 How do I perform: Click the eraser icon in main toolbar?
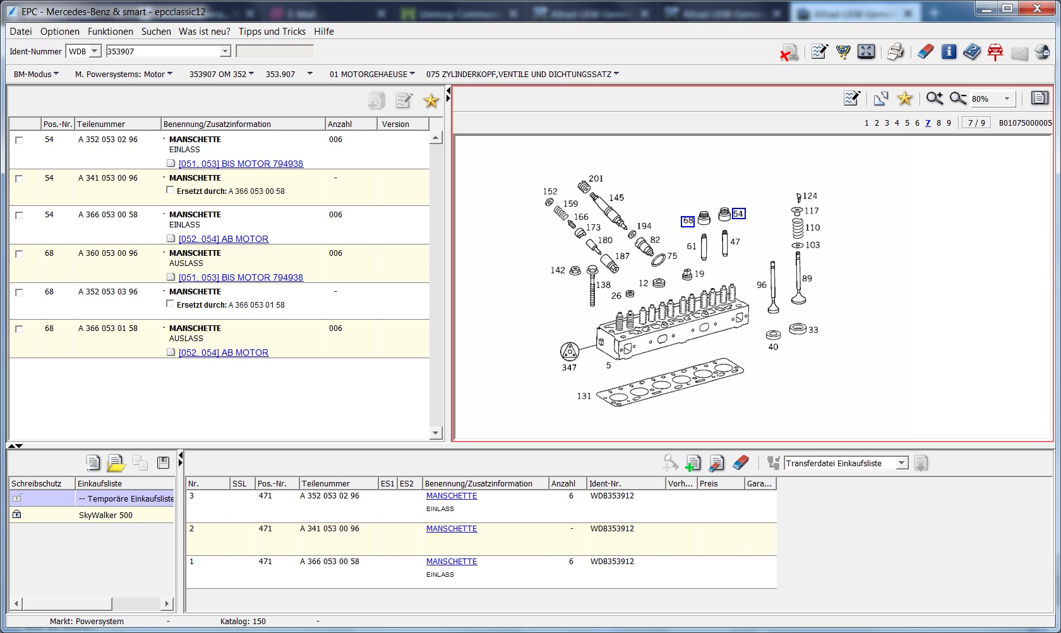(925, 52)
